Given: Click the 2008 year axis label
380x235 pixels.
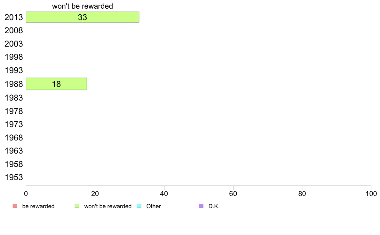Looking at the screenshot, I should tap(13, 31).
